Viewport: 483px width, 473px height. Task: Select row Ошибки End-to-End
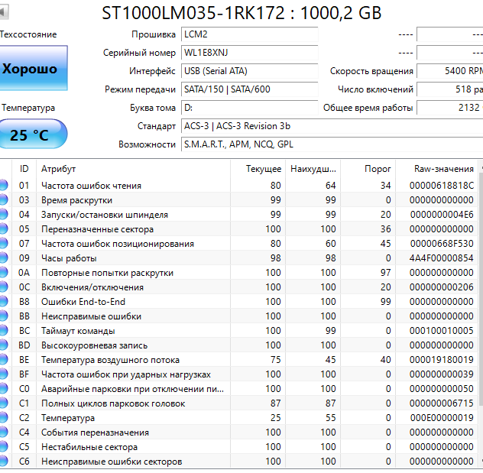239,302
